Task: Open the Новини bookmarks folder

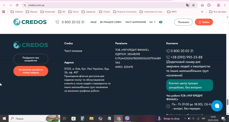Action: click(x=17, y=12)
